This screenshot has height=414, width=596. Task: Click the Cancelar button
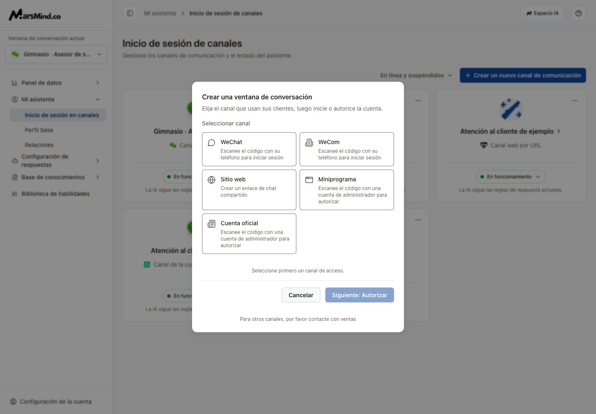[x=301, y=295]
